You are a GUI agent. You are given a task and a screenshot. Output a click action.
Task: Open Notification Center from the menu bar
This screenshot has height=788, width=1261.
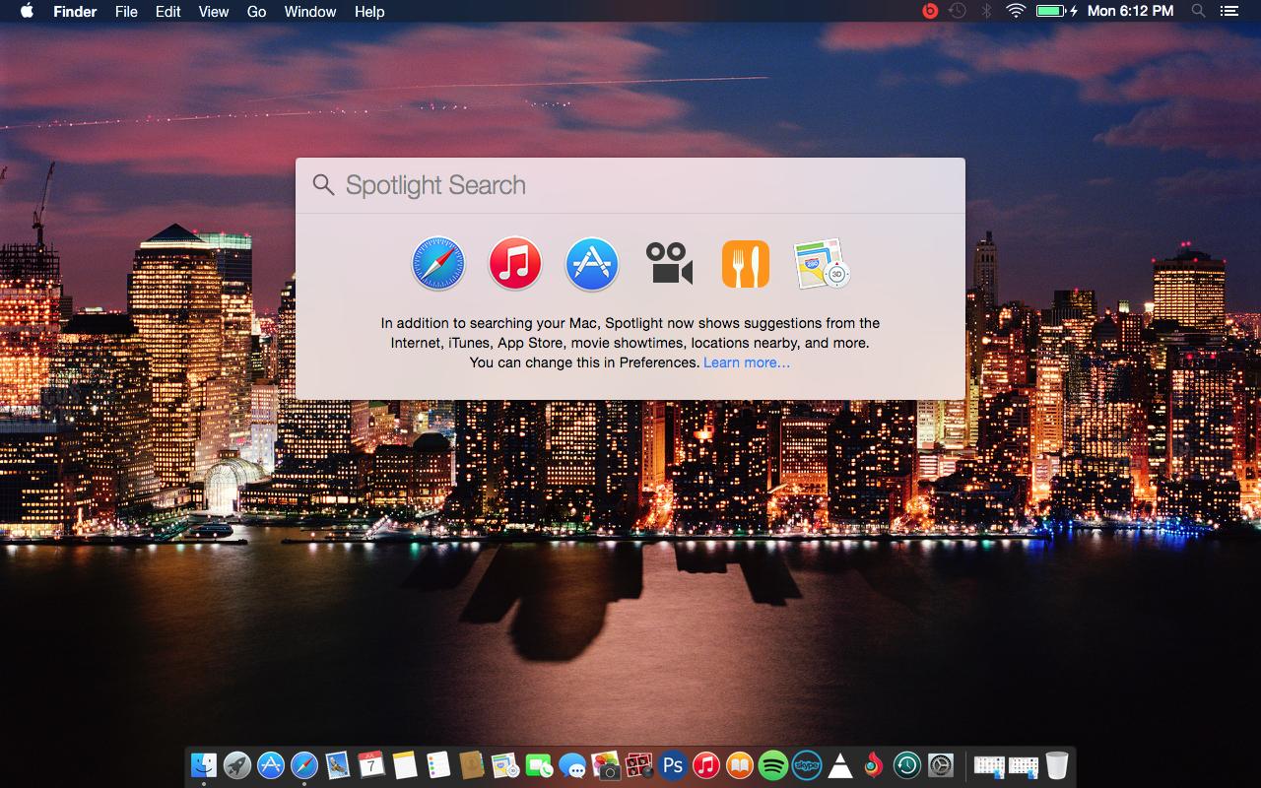pos(1228,11)
